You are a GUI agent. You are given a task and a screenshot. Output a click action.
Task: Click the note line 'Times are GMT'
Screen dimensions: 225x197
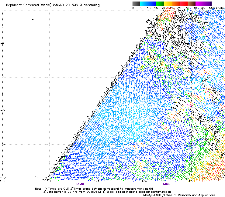point(59,189)
